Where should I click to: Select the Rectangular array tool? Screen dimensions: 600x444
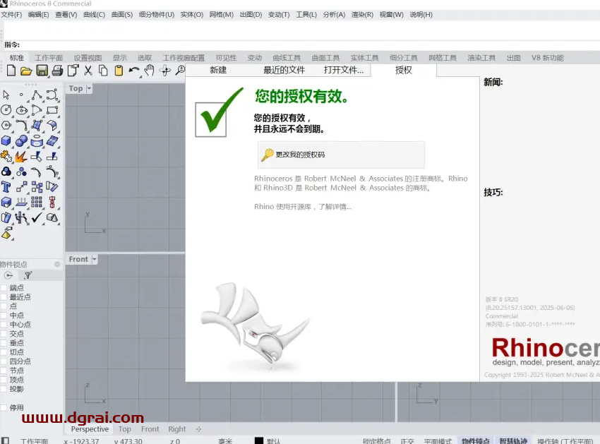(x=37, y=202)
